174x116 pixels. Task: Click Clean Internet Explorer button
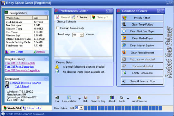tap(142, 46)
